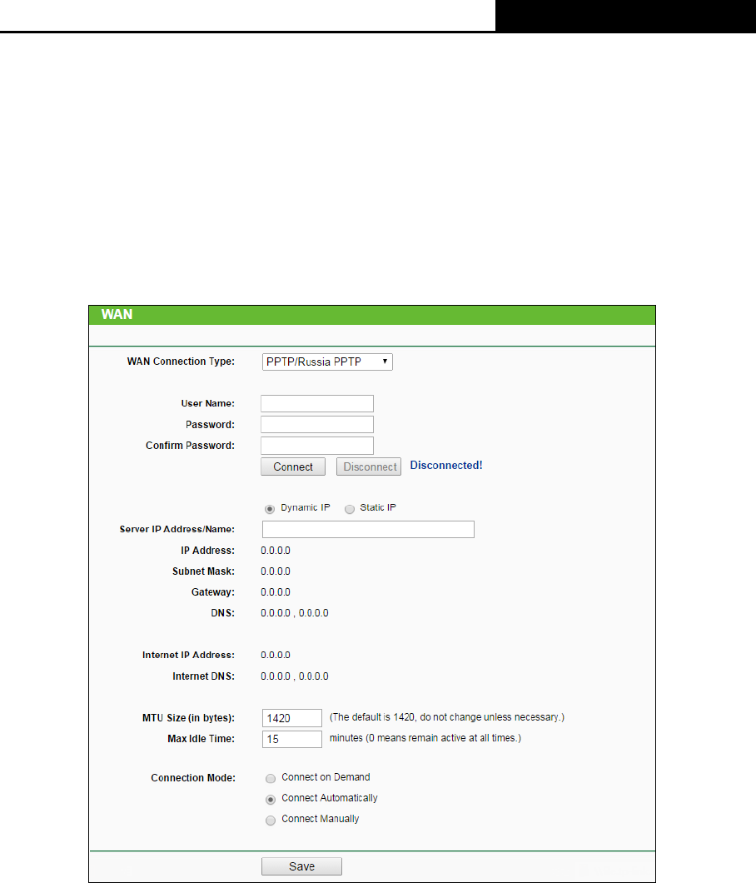This screenshot has width=756, height=883.
Task: Click the minutes idle time hint text
Action: click(425, 738)
